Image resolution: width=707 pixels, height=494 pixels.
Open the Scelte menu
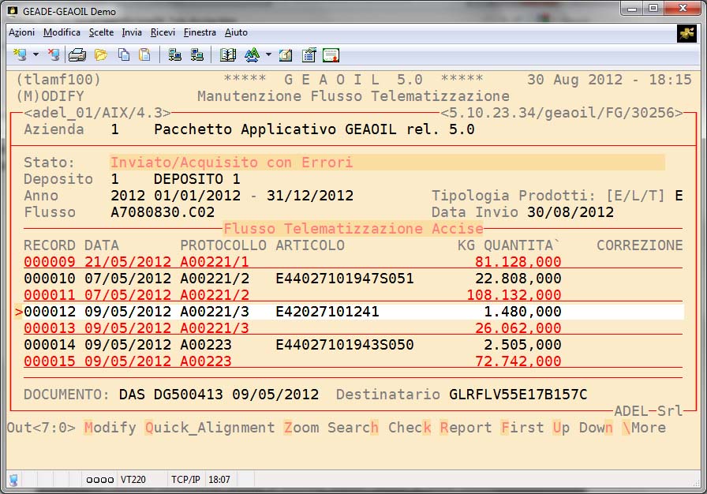coord(101,32)
